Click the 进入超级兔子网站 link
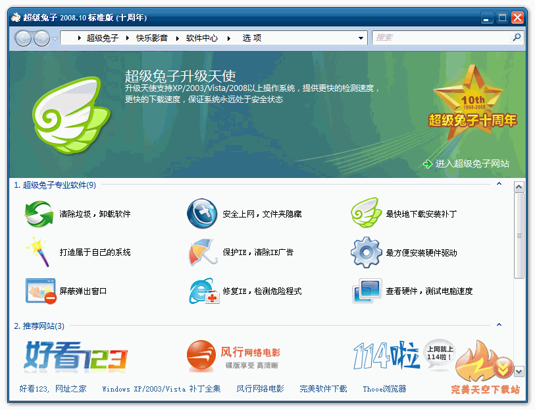The image size is (535, 410). tap(472, 164)
